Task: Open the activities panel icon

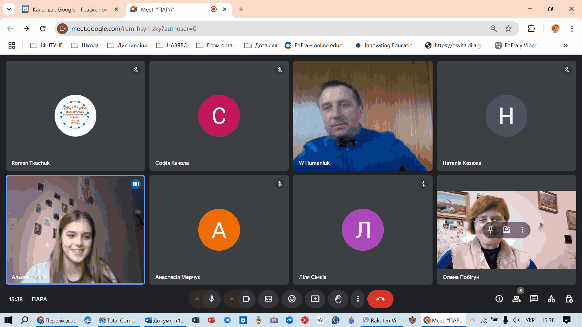Action: click(551, 299)
